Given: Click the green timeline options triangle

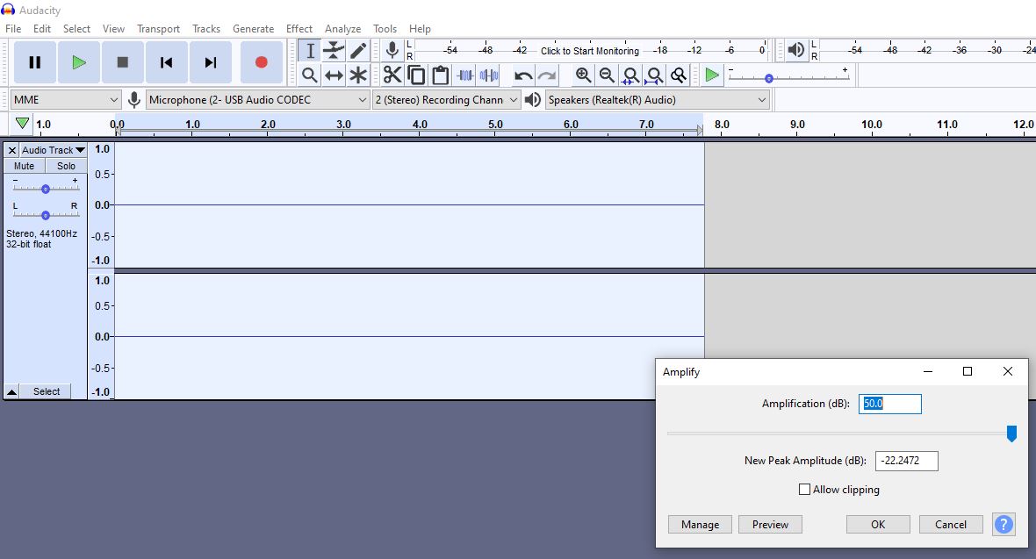Looking at the screenshot, I should (22, 124).
